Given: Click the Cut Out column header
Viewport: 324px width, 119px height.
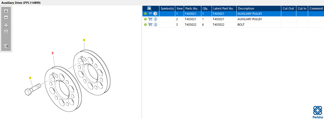Looking at the screenshot, I should pyautogui.click(x=289, y=8).
